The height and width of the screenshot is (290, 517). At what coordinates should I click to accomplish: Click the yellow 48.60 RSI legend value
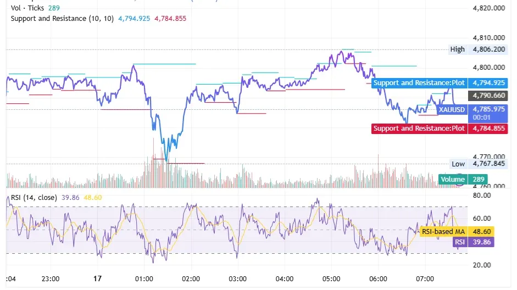tap(93, 197)
